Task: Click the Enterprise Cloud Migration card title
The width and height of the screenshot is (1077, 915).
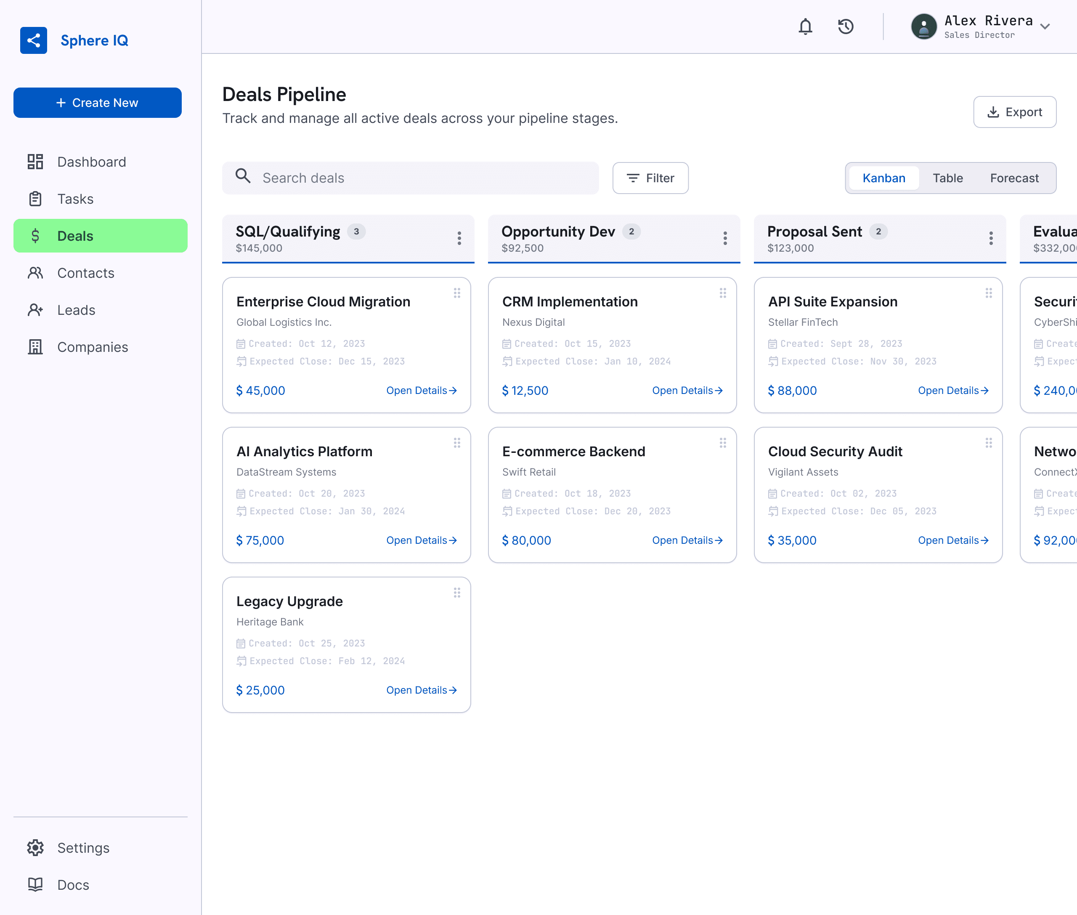Action: (x=323, y=302)
